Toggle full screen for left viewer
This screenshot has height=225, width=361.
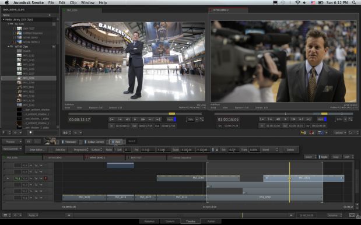202,119
